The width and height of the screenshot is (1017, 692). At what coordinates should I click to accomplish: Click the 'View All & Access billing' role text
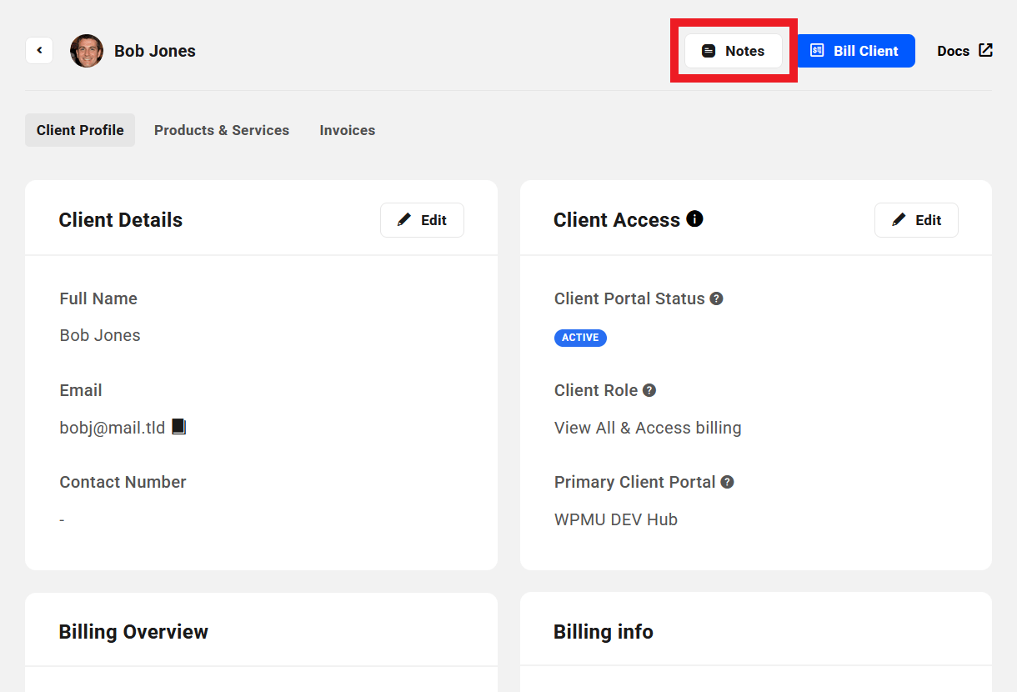click(648, 428)
